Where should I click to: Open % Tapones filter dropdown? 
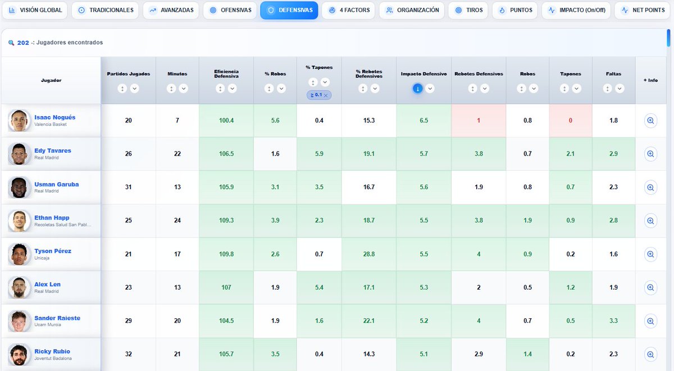325,83
